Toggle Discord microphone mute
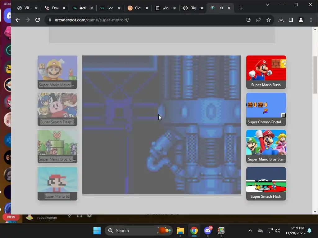The width and height of the screenshot is (318, 238). pos(70,216)
